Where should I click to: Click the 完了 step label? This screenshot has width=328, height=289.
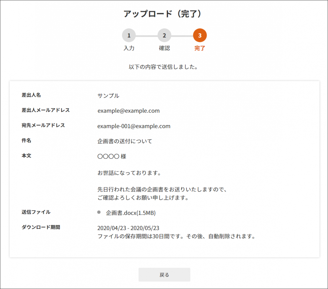tap(200, 48)
